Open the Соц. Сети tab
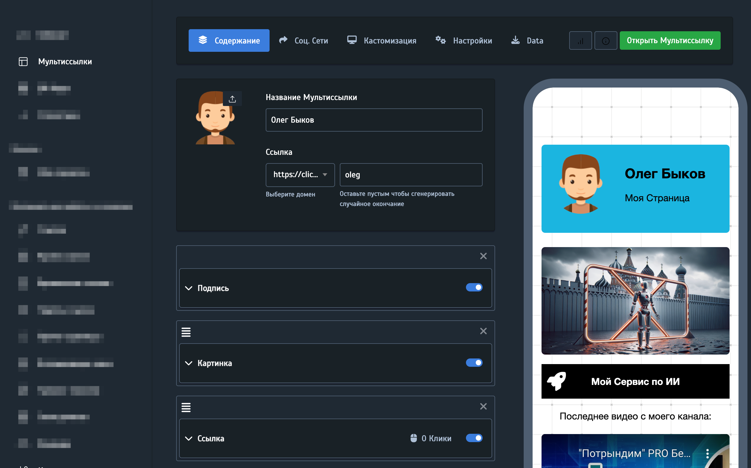 pos(303,40)
